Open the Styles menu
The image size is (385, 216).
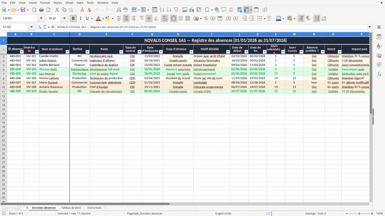click(58, 3)
